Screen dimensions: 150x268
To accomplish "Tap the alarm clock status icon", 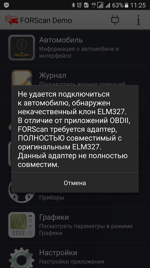I will pos(79,5).
